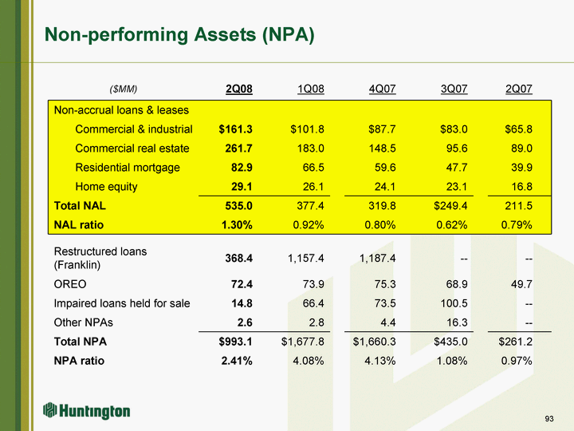This screenshot has width=574, height=431.
Task: Click the Restructured loans (Franklin) label
Action: click(100, 257)
